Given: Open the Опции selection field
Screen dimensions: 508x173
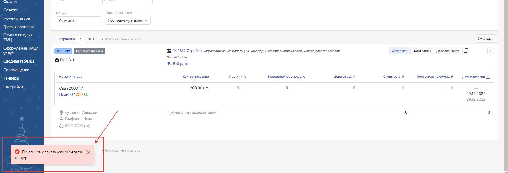Looking at the screenshot, I should pos(78,21).
